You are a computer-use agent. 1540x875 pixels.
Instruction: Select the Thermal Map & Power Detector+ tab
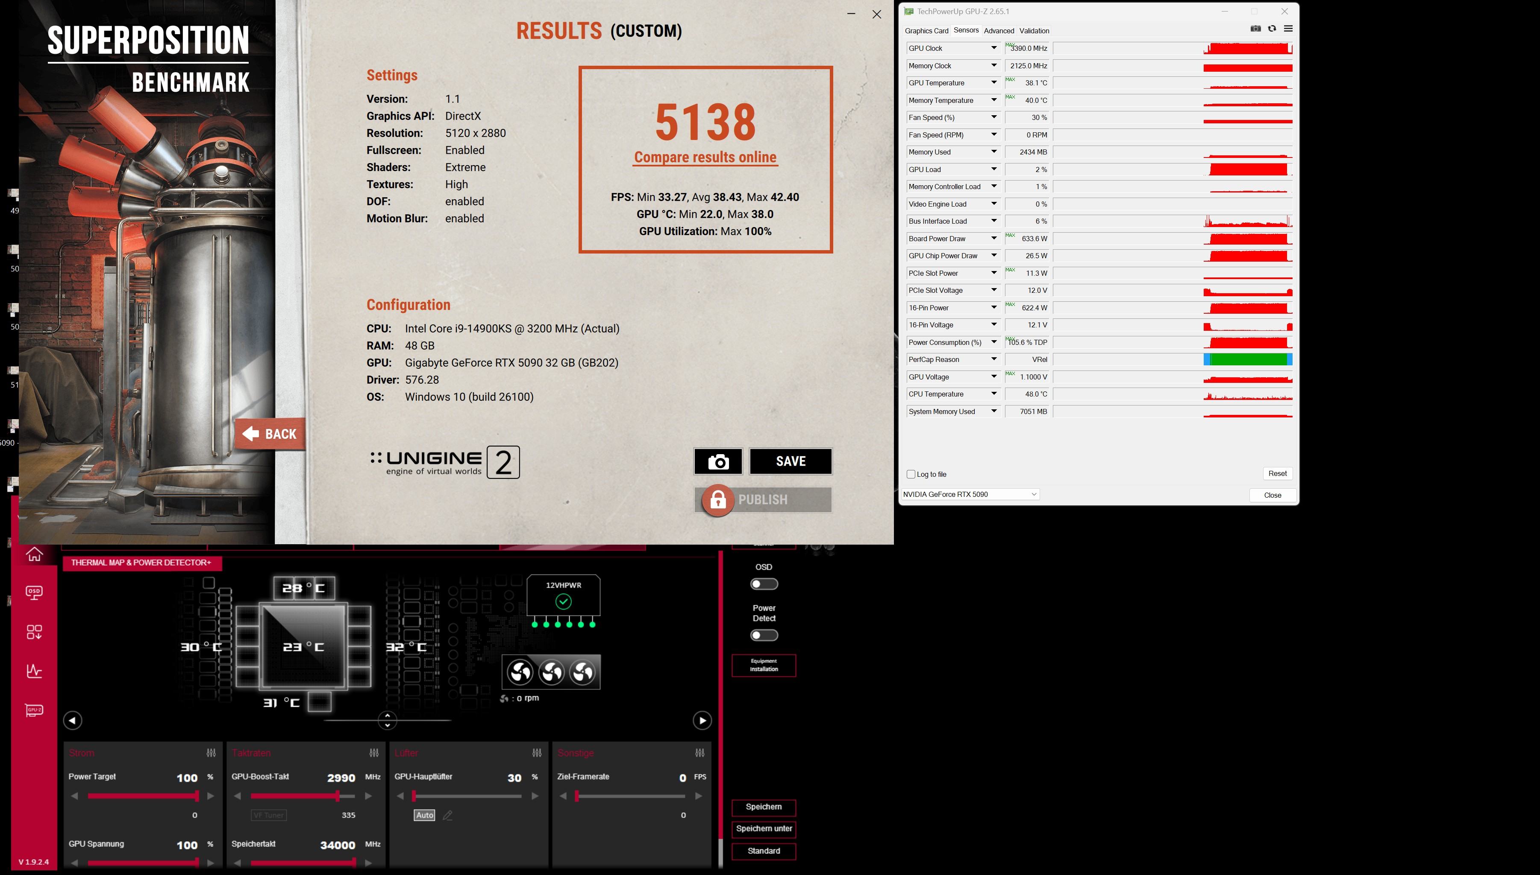pyautogui.click(x=142, y=563)
